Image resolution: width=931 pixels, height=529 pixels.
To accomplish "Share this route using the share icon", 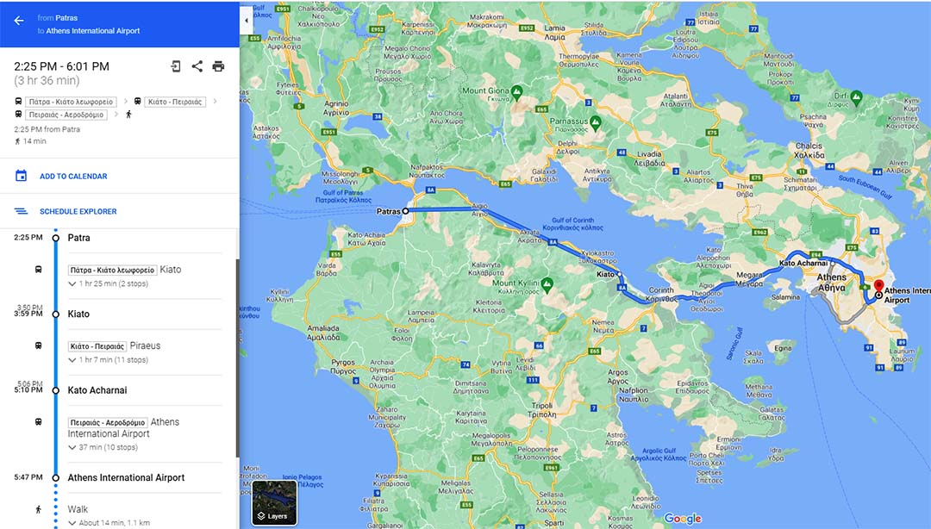I will (x=197, y=65).
